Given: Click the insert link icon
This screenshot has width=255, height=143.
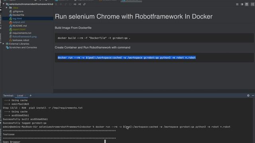Looking at the screenshot, I should (x=84, y=4).
